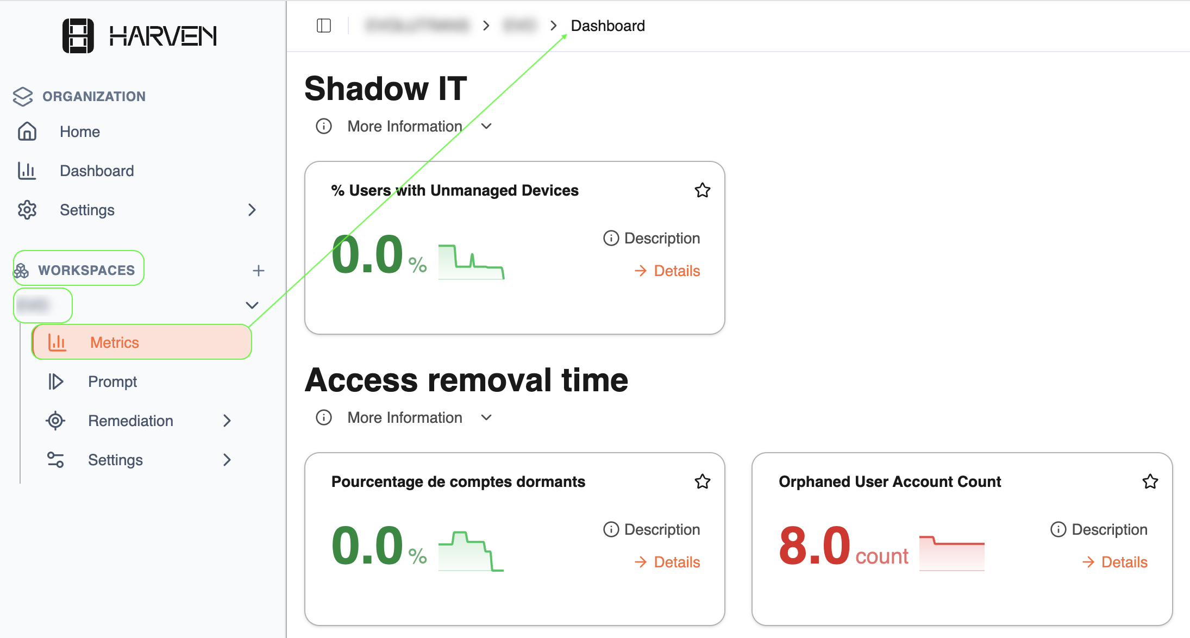1190x638 pixels.
Task: Collapse the workspace chevron in the sidebar
Action: (x=252, y=305)
